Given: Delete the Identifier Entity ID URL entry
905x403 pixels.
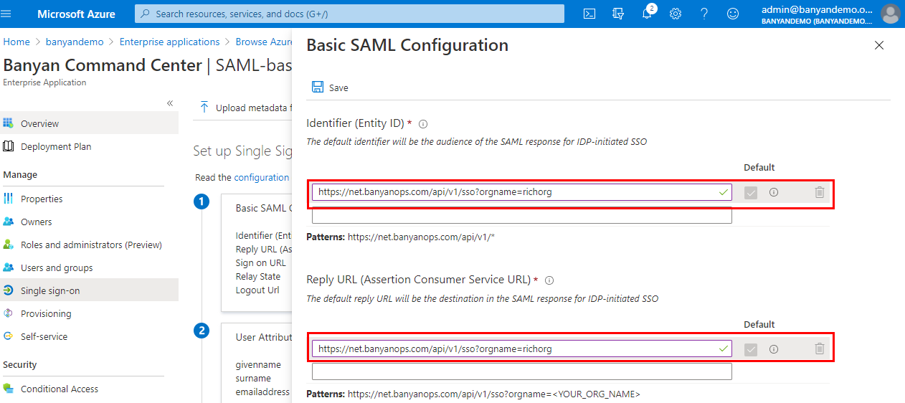Looking at the screenshot, I should pyautogui.click(x=820, y=192).
